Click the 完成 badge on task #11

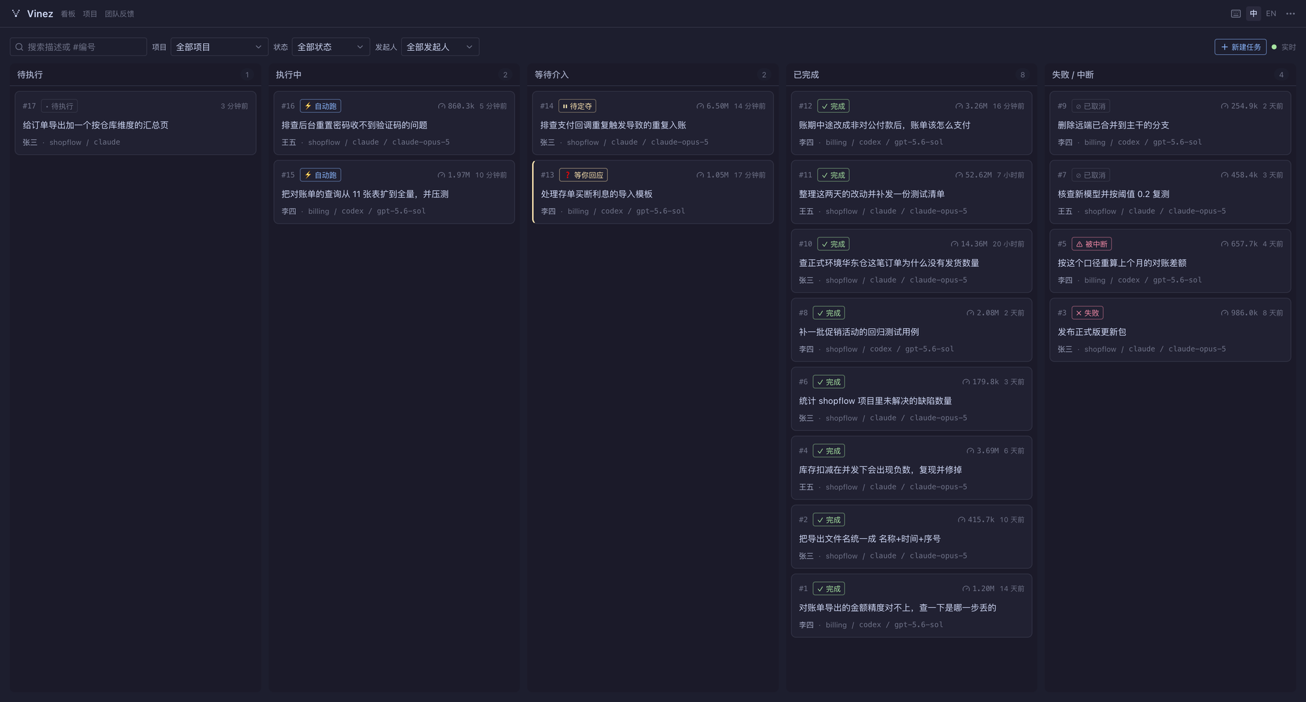(x=833, y=175)
